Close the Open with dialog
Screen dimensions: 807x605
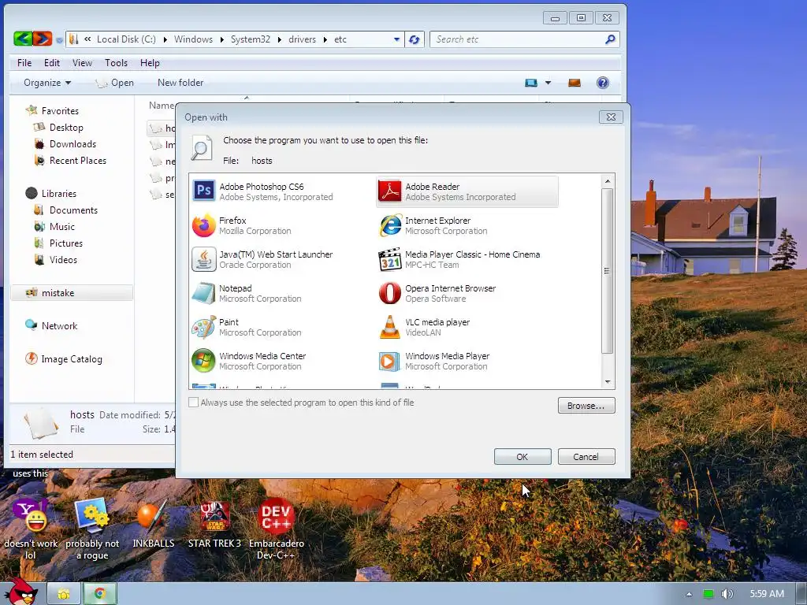tap(611, 117)
